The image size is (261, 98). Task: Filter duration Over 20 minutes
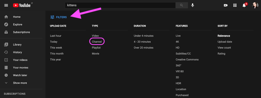[144, 48]
